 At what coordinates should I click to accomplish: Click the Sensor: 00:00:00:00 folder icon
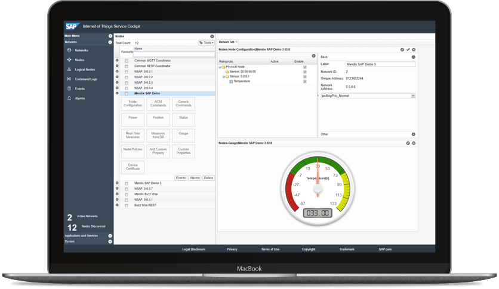click(227, 72)
